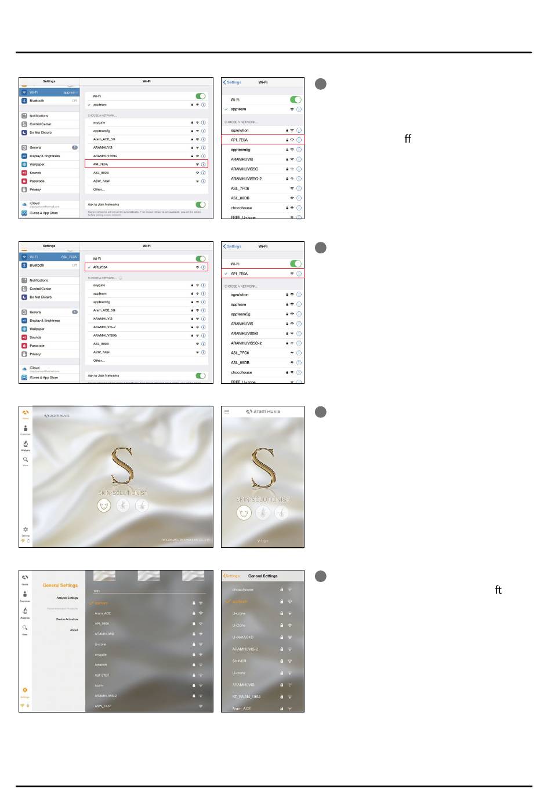551x807 pixels.
Task: Open iTunes & App Store in first iPad sidebar
Action: point(49,213)
